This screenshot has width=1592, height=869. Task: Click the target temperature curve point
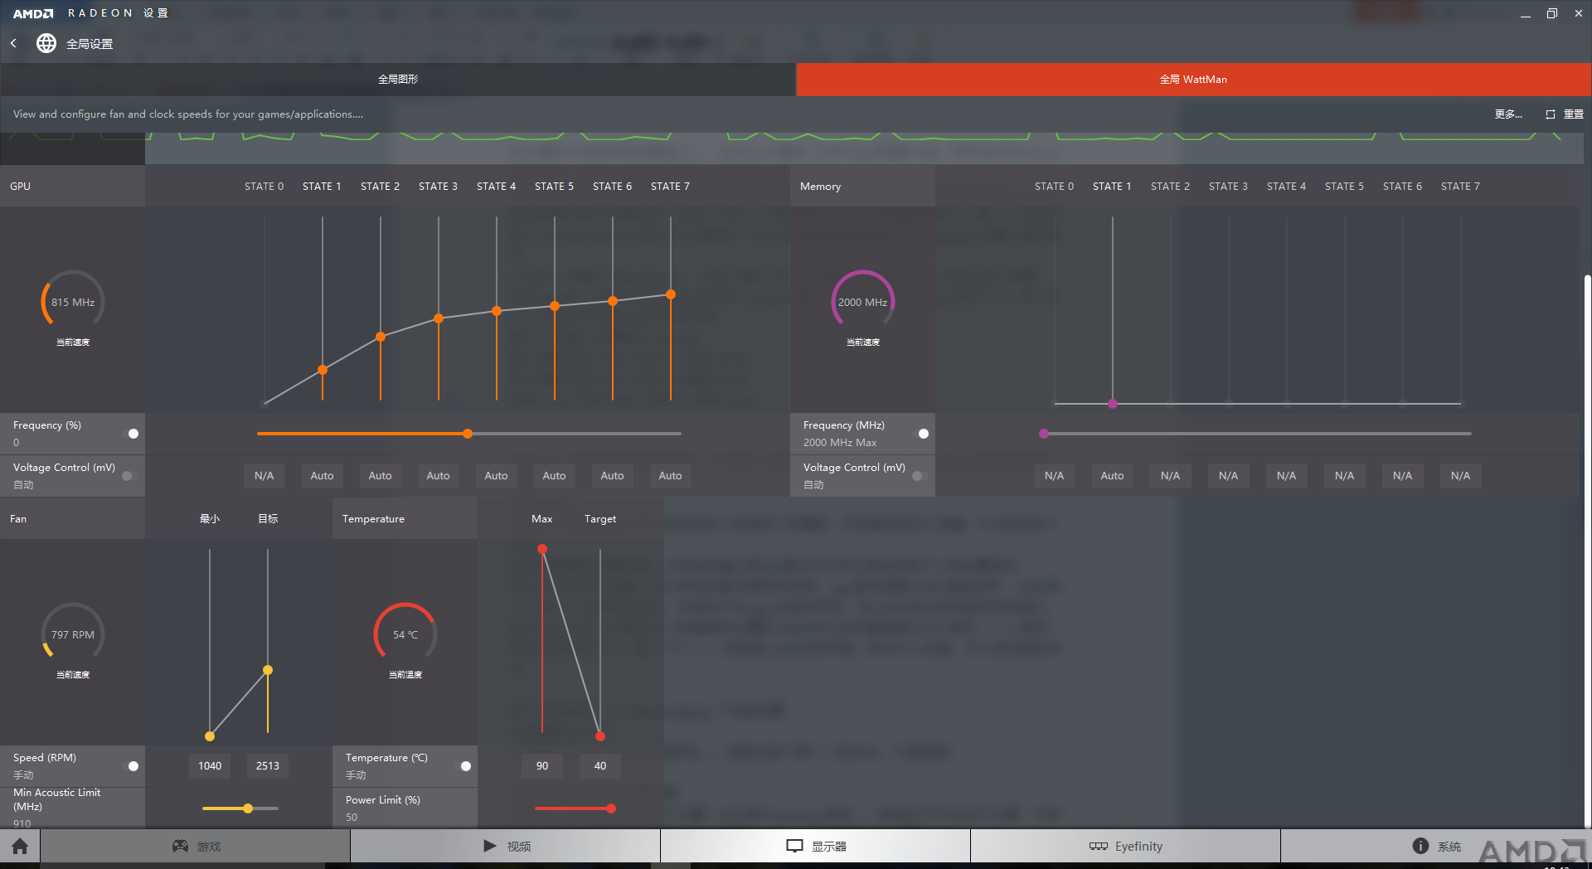click(x=600, y=736)
